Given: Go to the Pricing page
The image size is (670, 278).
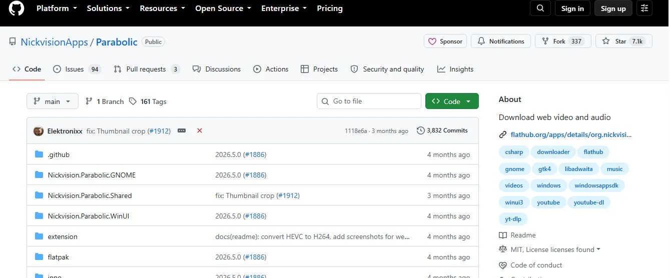Looking at the screenshot, I should pos(330,8).
